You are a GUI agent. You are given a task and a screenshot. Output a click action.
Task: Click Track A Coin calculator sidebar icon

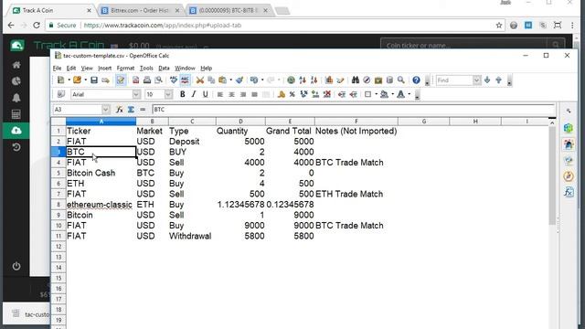(16, 114)
